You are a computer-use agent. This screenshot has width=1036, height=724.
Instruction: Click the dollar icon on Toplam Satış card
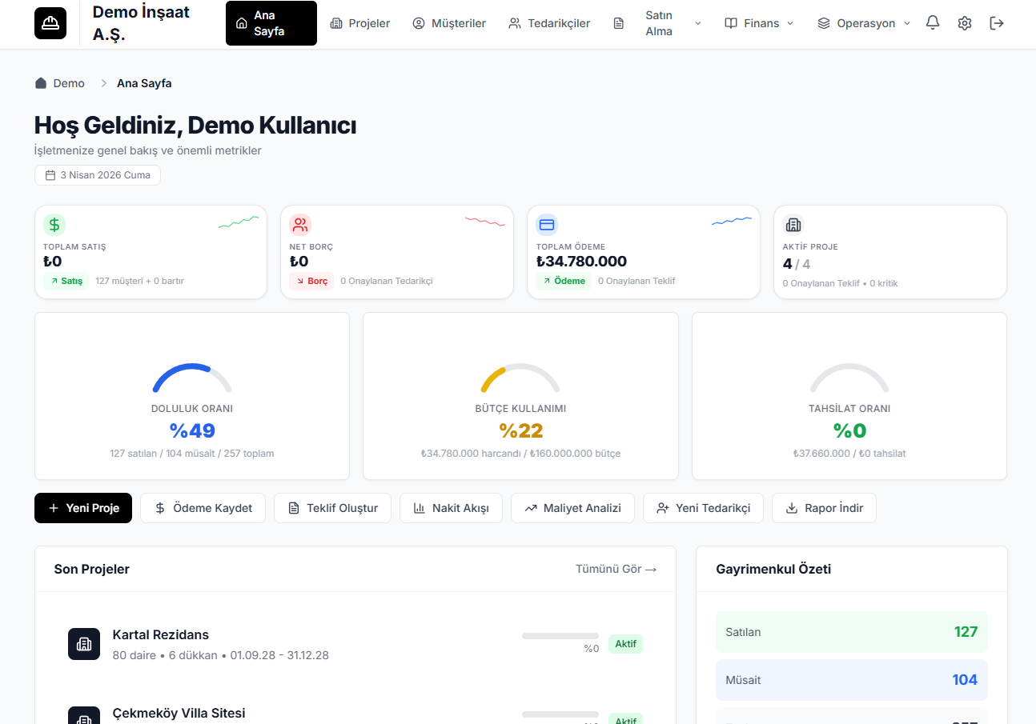pos(54,224)
